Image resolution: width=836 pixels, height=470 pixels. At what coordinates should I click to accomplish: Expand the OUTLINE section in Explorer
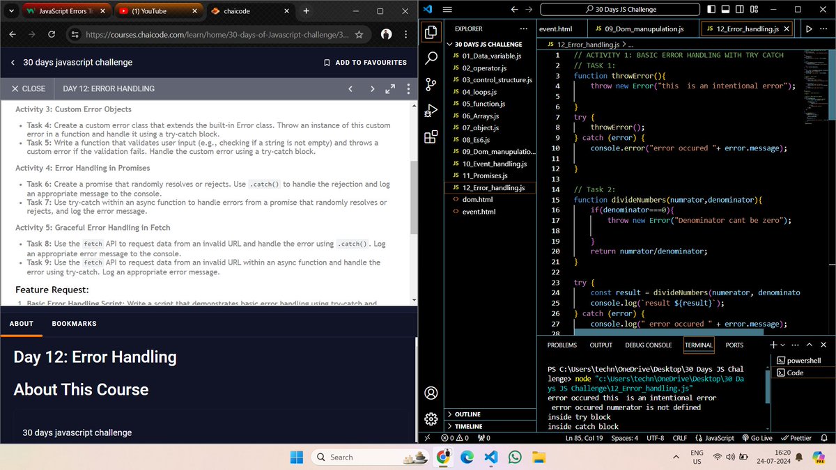point(489,414)
